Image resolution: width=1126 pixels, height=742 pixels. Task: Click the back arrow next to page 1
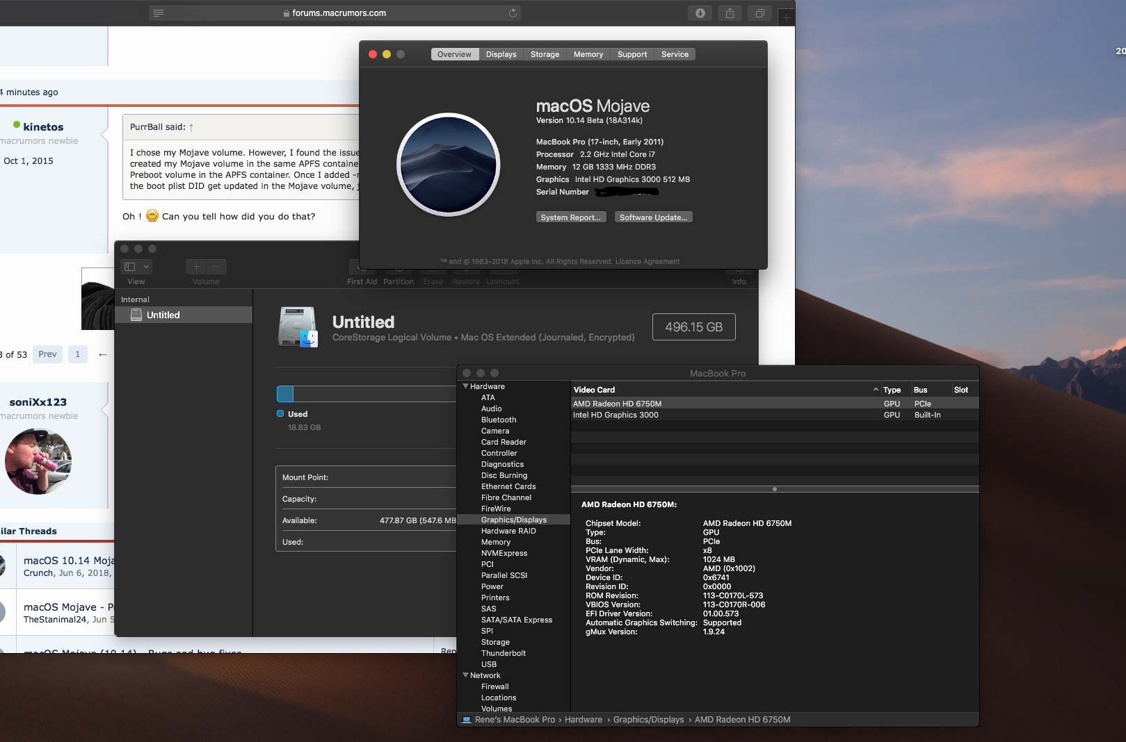click(x=103, y=354)
